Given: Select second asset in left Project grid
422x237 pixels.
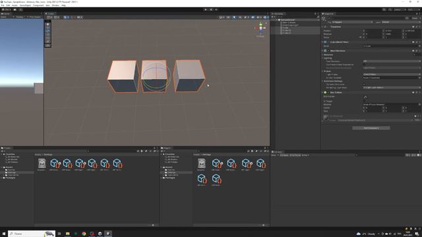Looking at the screenshot, I should point(55,163).
